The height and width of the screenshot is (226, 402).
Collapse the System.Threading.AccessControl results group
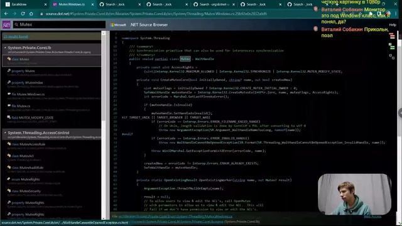click(5, 132)
